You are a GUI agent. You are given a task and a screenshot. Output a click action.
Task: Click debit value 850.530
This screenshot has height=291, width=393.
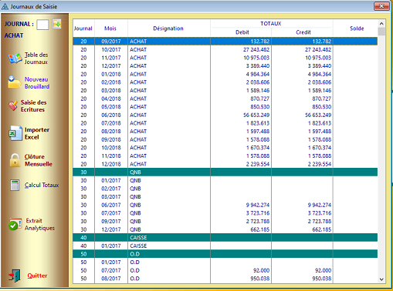click(259, 107)
